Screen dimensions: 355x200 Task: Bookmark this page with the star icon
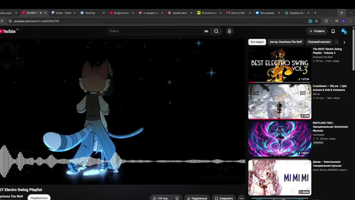pyautogui.click(x=316, y=21)
